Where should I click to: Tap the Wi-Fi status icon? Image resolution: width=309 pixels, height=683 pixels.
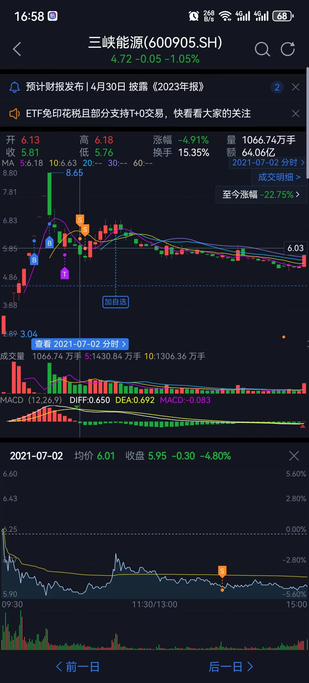click(x=226, y=16)
